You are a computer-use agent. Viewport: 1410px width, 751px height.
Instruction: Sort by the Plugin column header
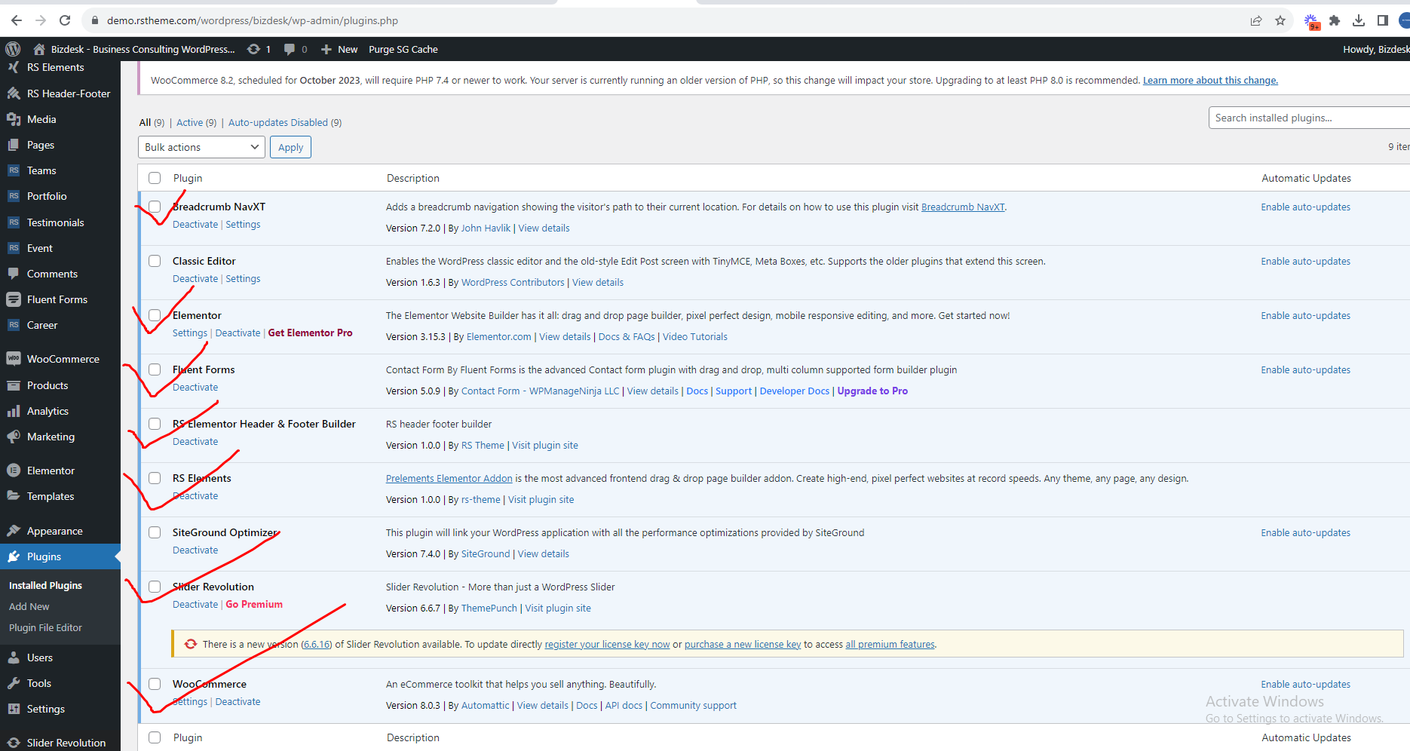point(188,178)
